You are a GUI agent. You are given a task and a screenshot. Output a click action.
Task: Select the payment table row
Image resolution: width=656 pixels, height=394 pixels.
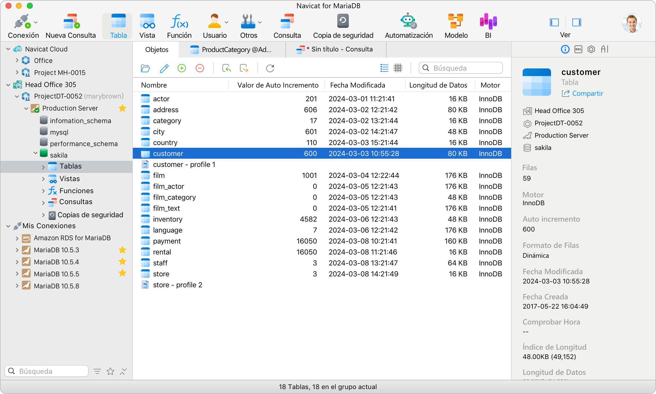click(x=322, y=241)
